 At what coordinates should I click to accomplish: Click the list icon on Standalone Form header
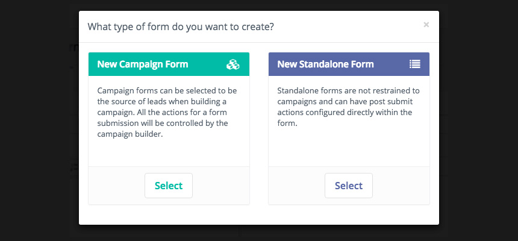click(415, 64)
